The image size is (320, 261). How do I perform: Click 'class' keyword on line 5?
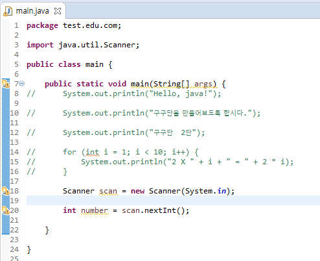[x=69, y=64]
